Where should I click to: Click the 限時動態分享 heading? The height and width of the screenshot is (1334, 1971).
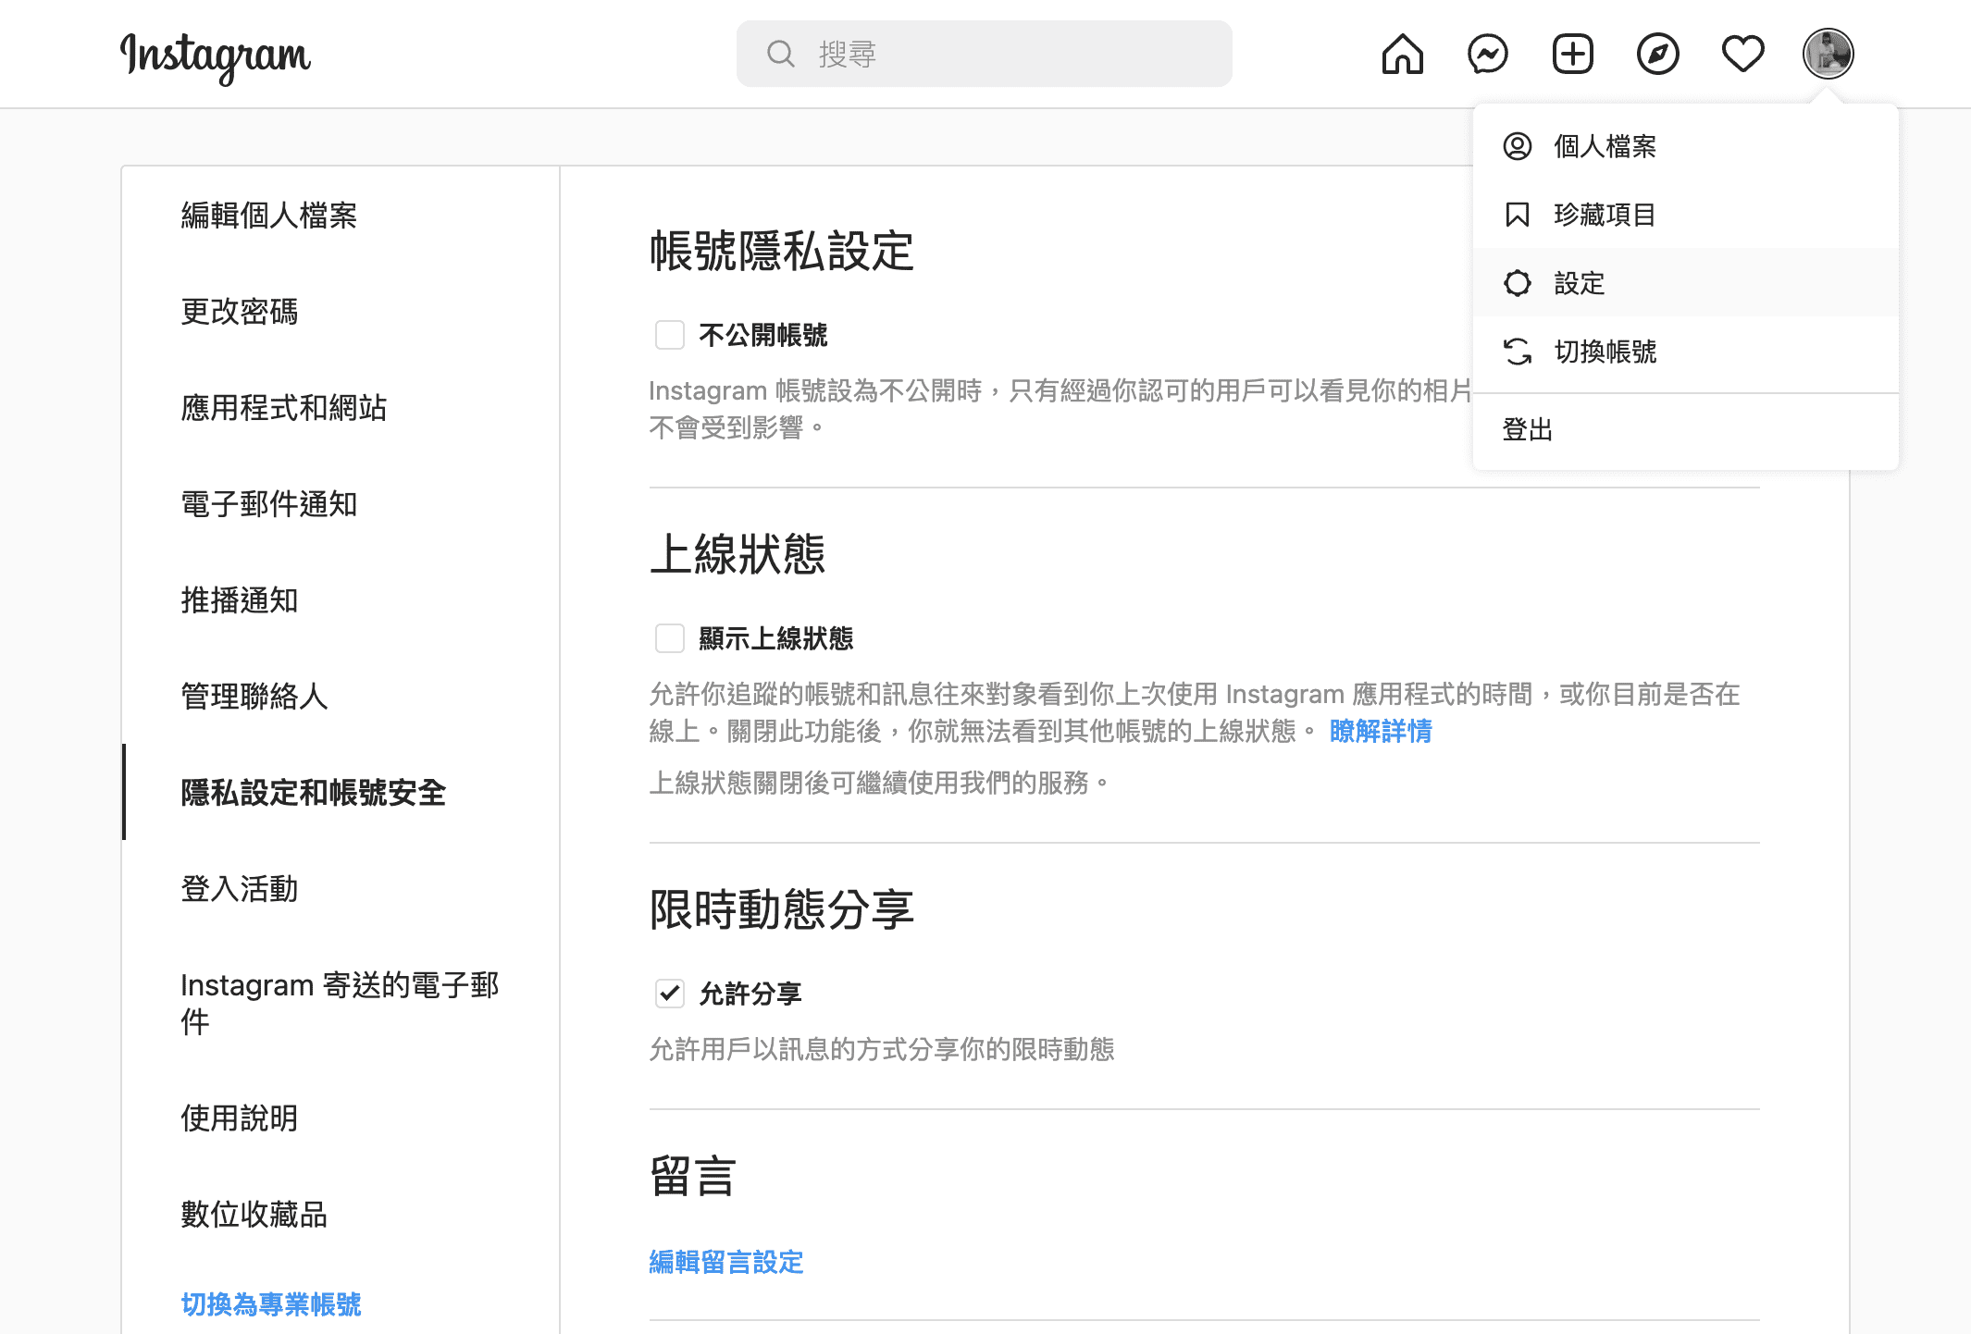coord(782,910)
